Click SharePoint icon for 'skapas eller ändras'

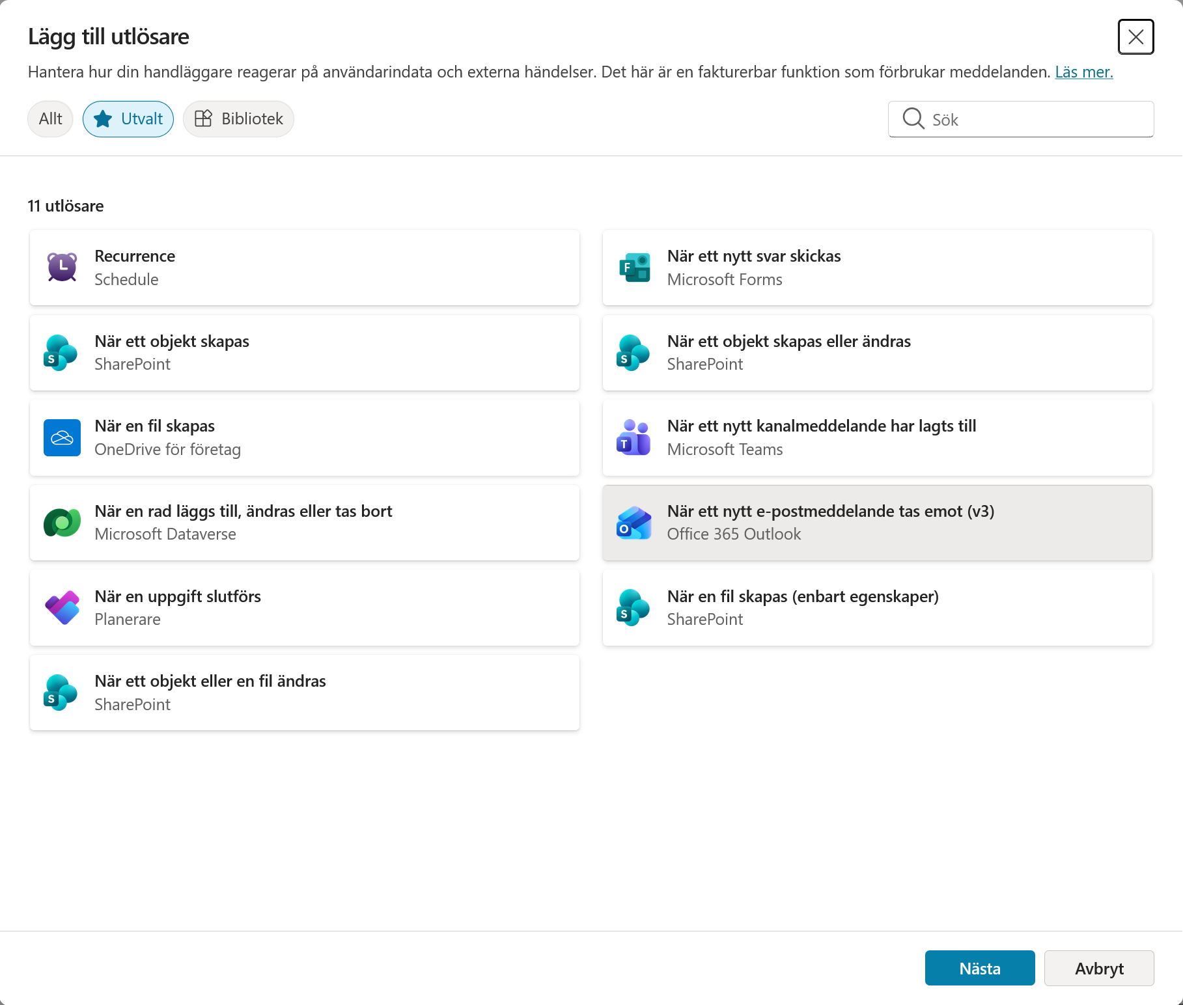633,353
